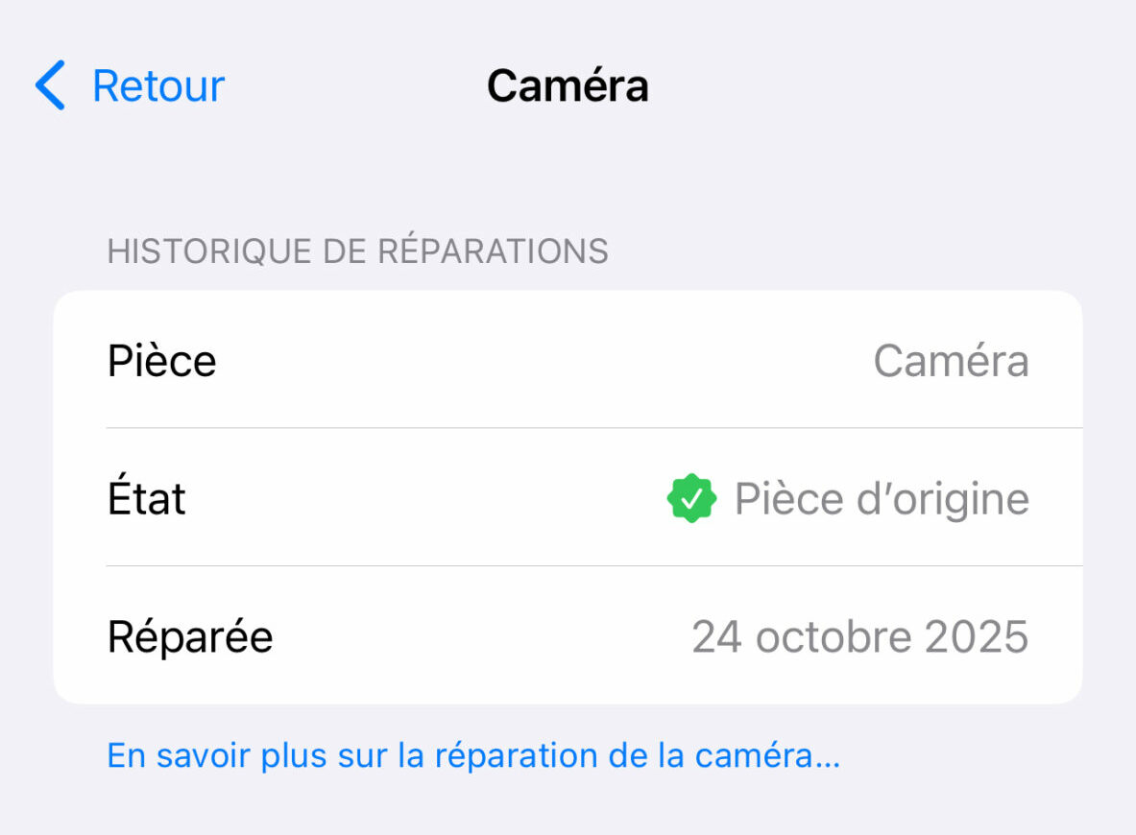1136x835 pixels.
Task: Select the État row label
Action: coord(146,499)
